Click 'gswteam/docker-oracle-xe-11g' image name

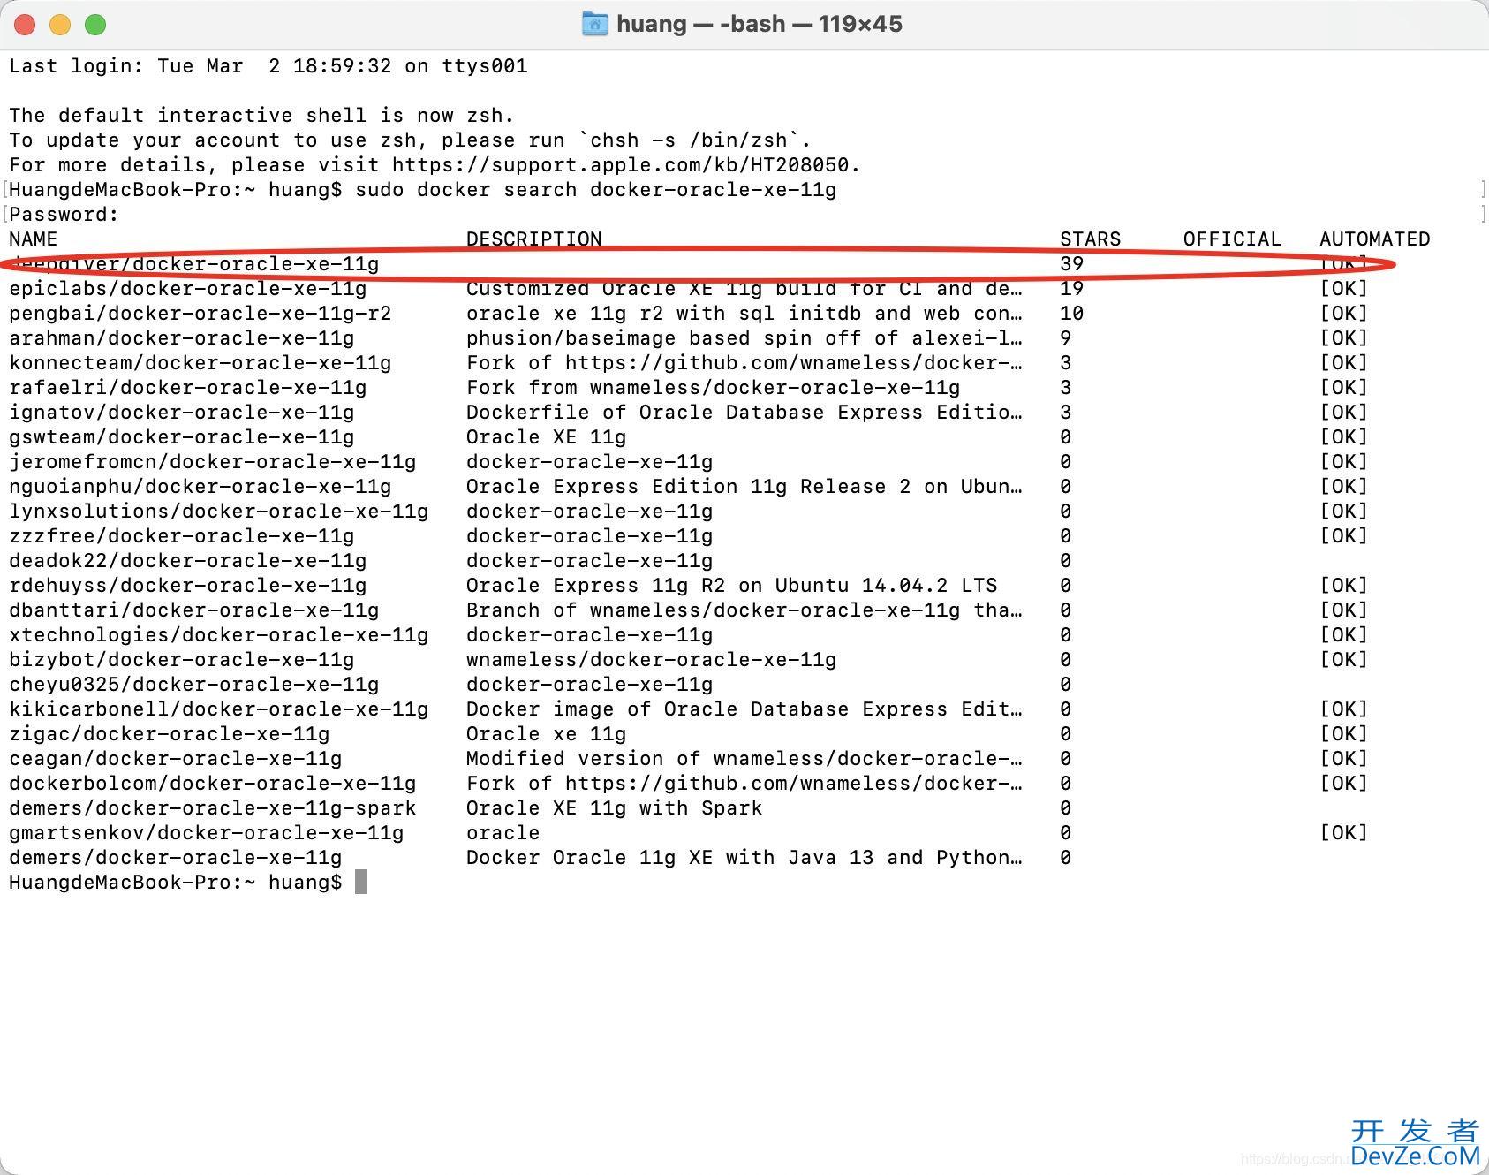point(182,436)
